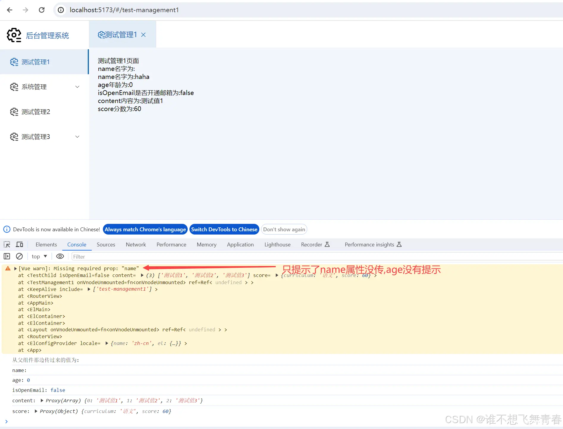Activate the inspect element picker icon
This screenshot has height=429, width=563.
coord(7,244)
